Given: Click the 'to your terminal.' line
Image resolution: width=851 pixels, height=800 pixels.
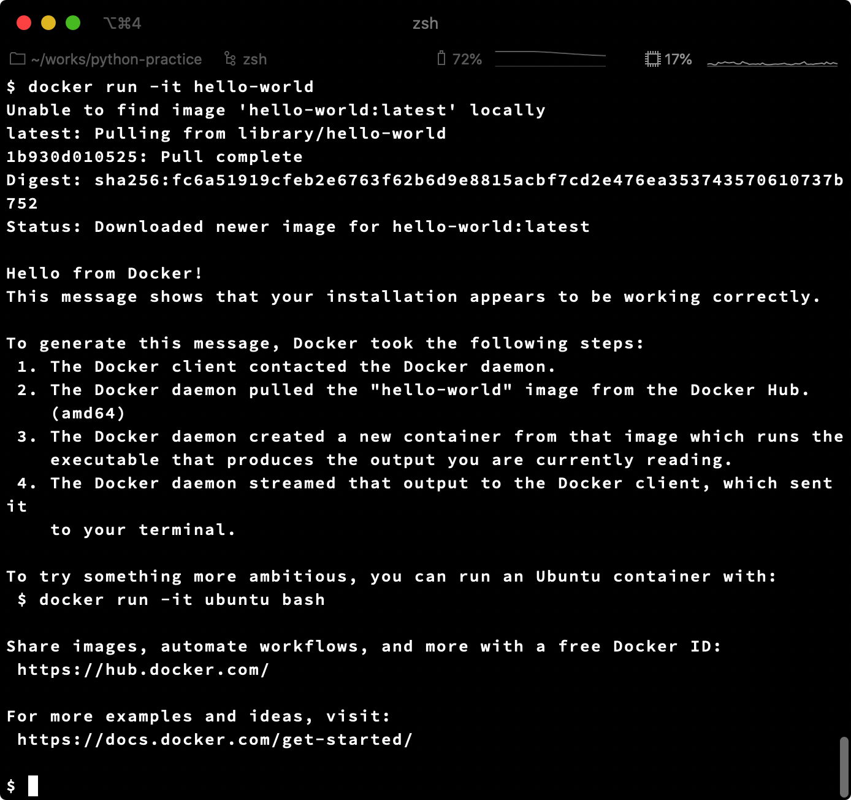Looking at the screenshot, I should click(143, 529).
